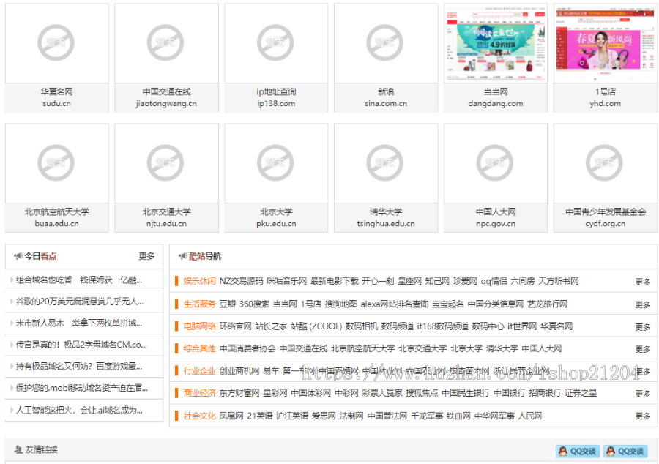The image size is (659, 464).
Task: Open the 当当网 site screenshot thumbnail
Action: (x=496, y=43)
